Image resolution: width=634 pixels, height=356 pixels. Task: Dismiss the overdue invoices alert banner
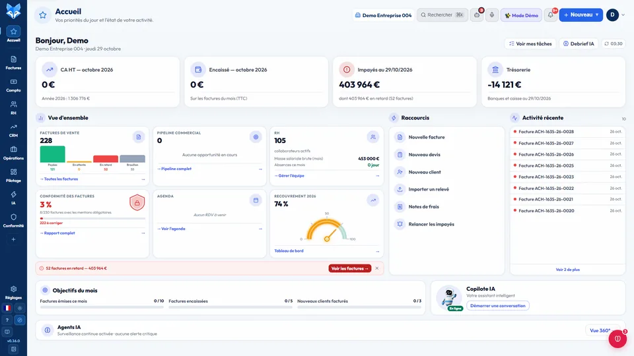pos(377,268)
